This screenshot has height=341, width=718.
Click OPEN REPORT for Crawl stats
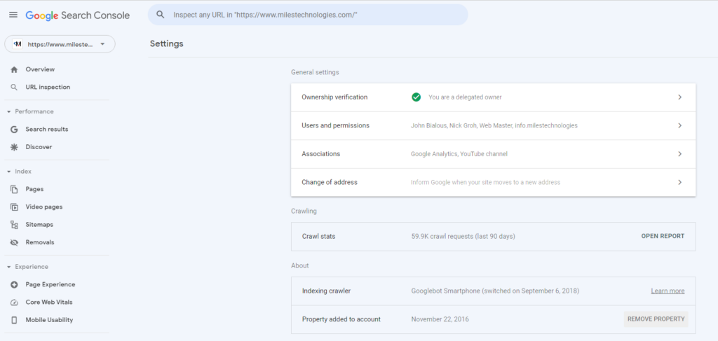click(x=663, y=237)
